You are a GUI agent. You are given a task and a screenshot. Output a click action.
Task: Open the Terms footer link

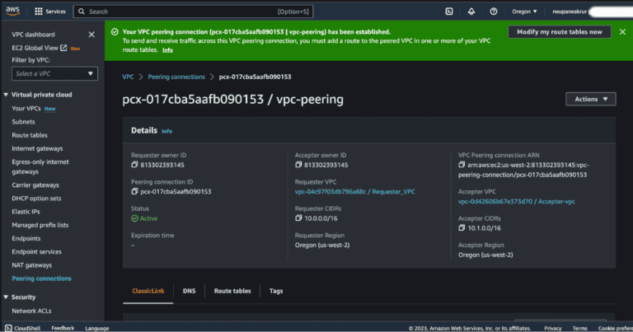(x=579, y=329)
